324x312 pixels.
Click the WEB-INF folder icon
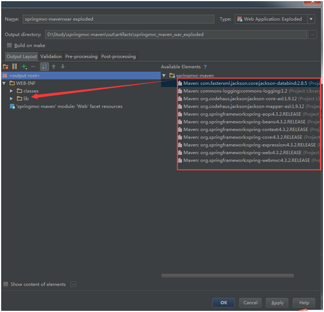12,83
